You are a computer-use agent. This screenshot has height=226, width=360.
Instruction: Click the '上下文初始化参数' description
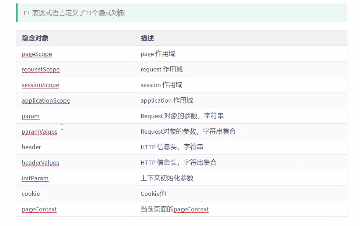pyautogui.click(x=167, y=178)
